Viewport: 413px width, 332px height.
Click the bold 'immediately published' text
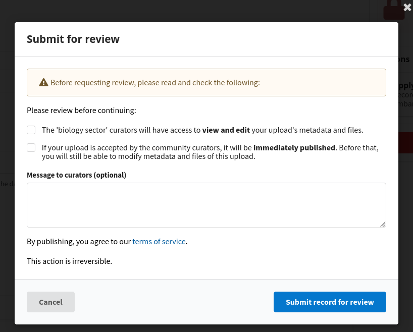294,148
